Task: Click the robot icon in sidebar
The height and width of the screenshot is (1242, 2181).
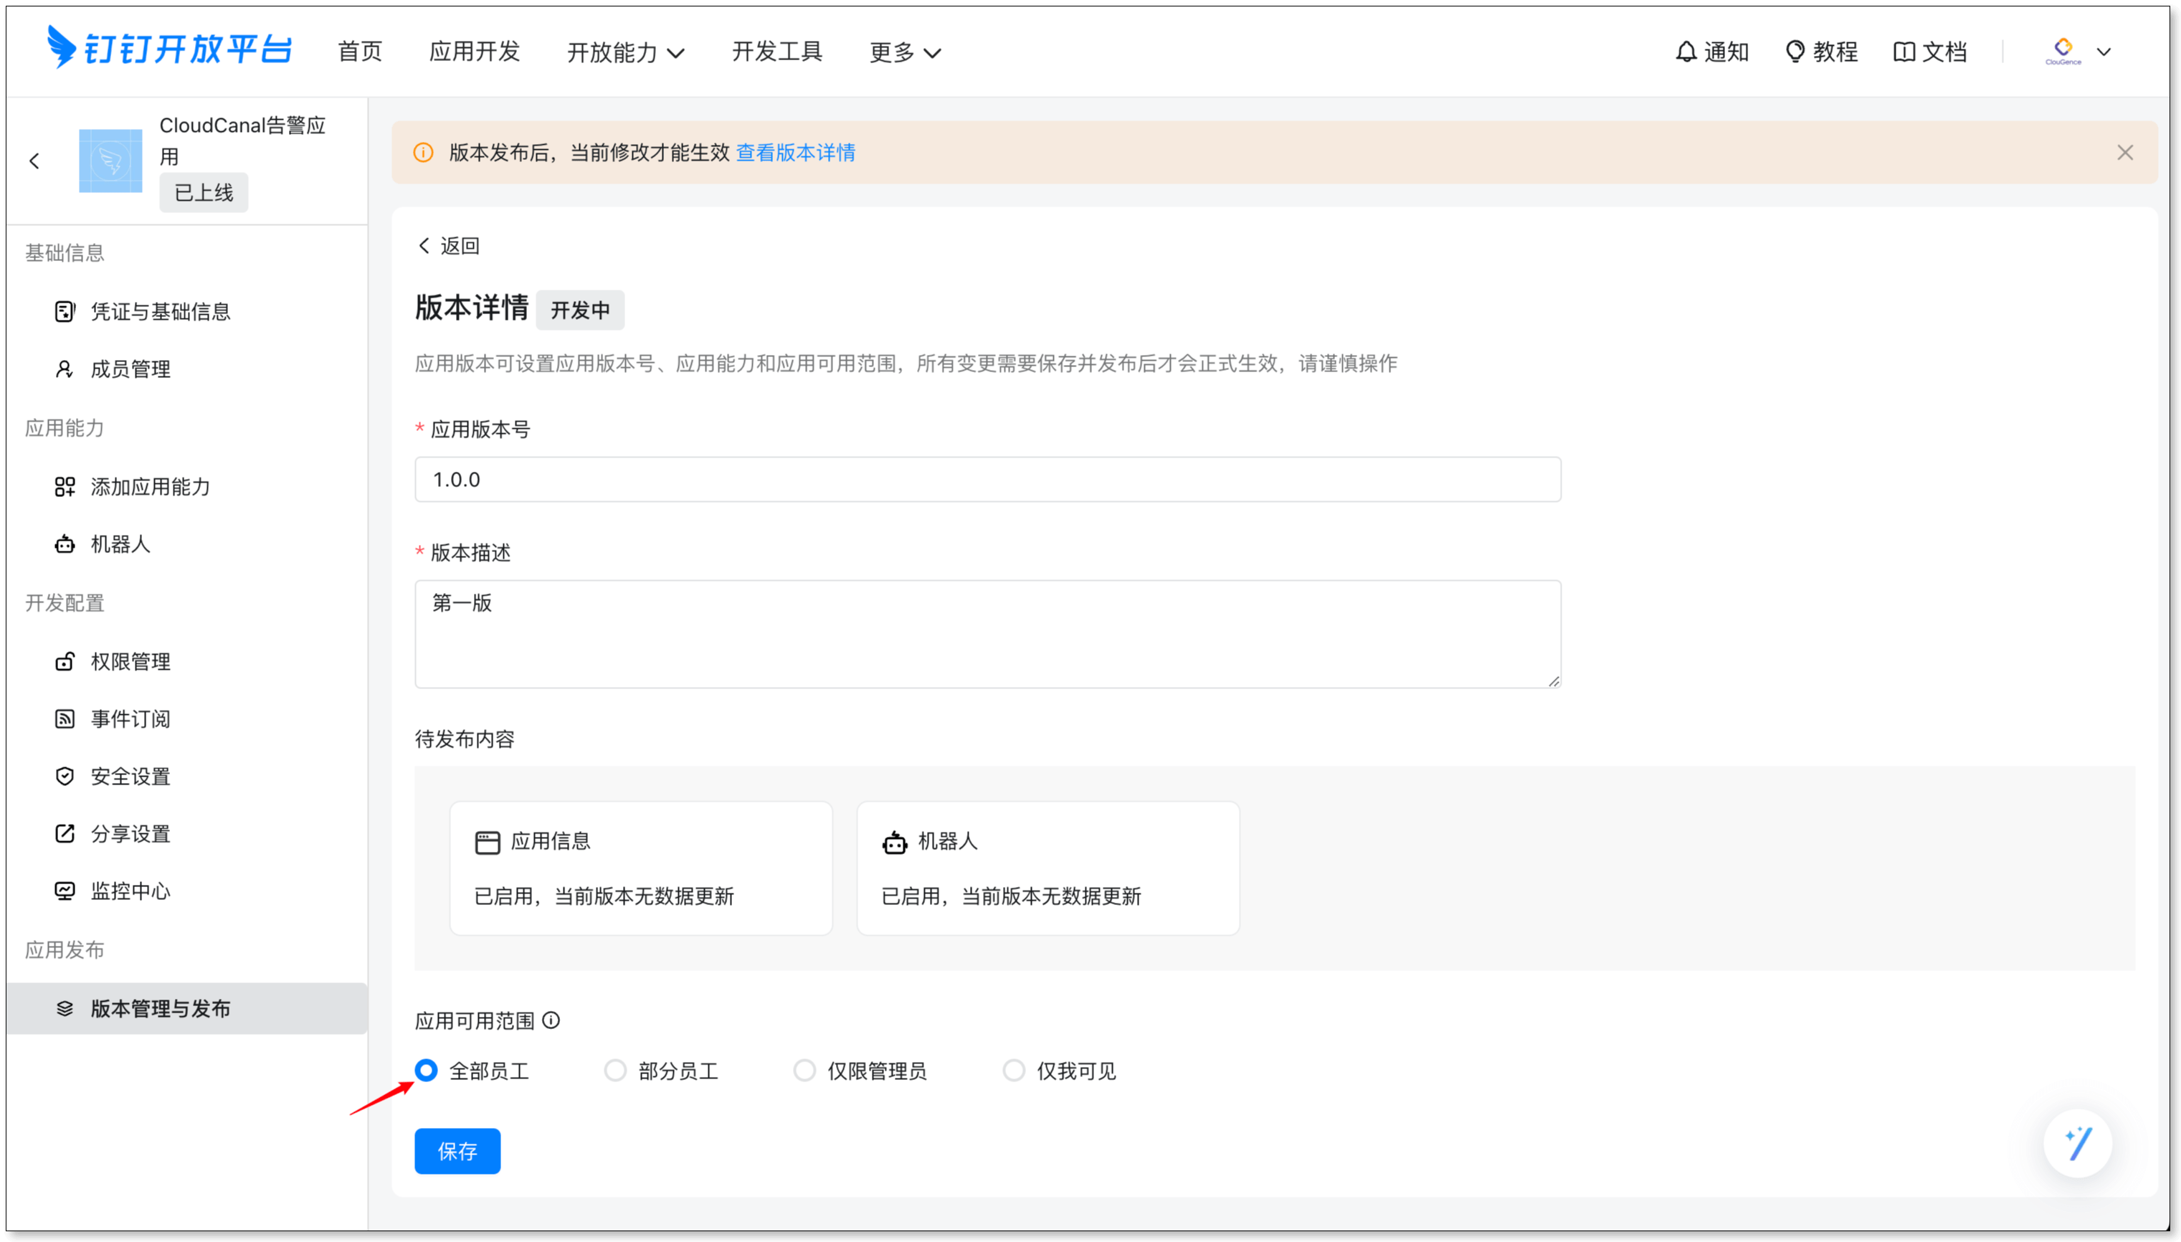Action: click(x=65, y=544)
